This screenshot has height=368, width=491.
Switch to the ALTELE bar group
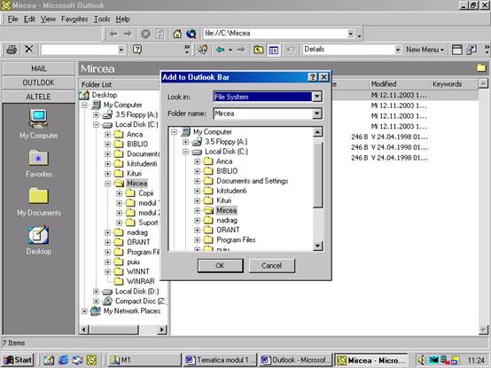point(38,97)
